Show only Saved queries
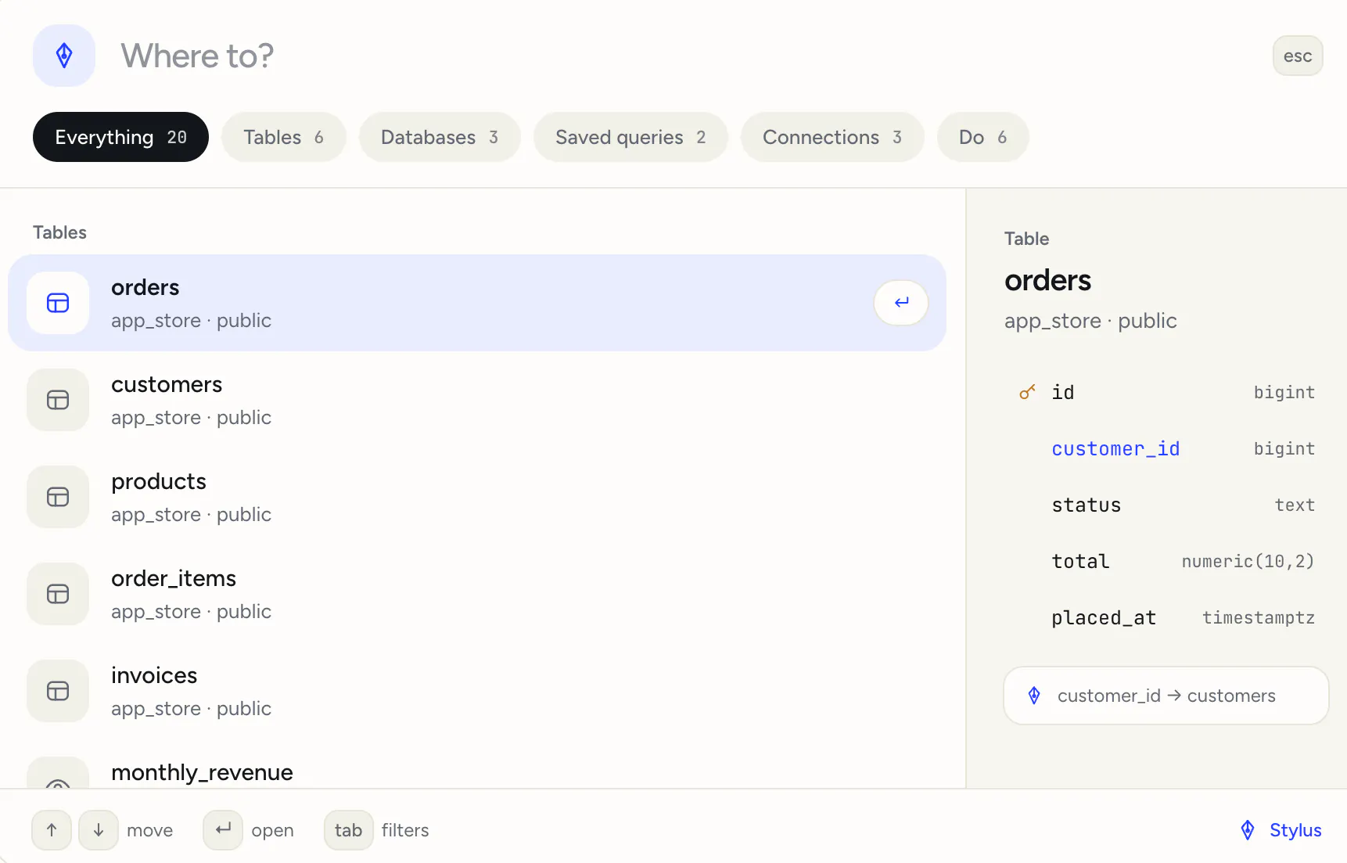The image size is (1347, 863). click(x=630, y=137)
